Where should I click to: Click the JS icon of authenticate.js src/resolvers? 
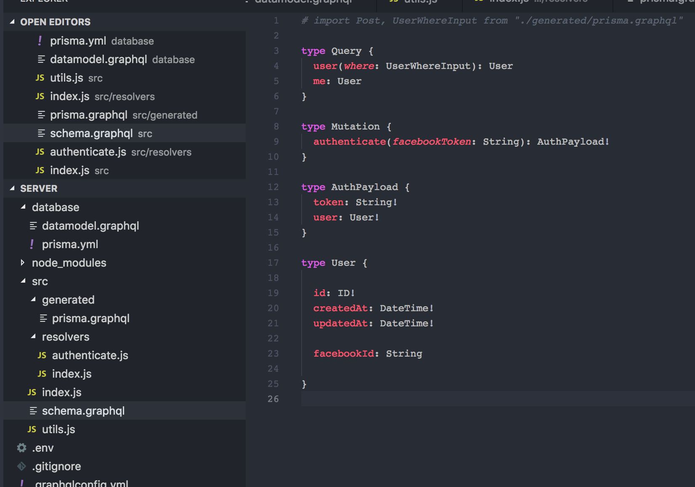pyautogui.click(x=40, y=152)
